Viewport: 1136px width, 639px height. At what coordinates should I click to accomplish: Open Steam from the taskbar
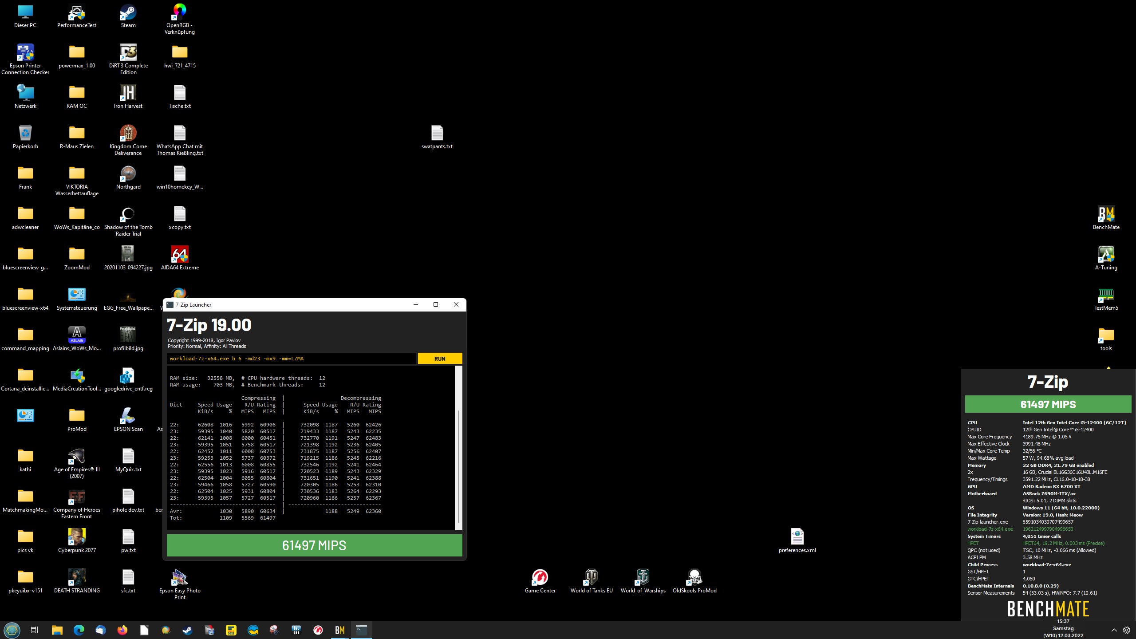[x=187, y=630]
